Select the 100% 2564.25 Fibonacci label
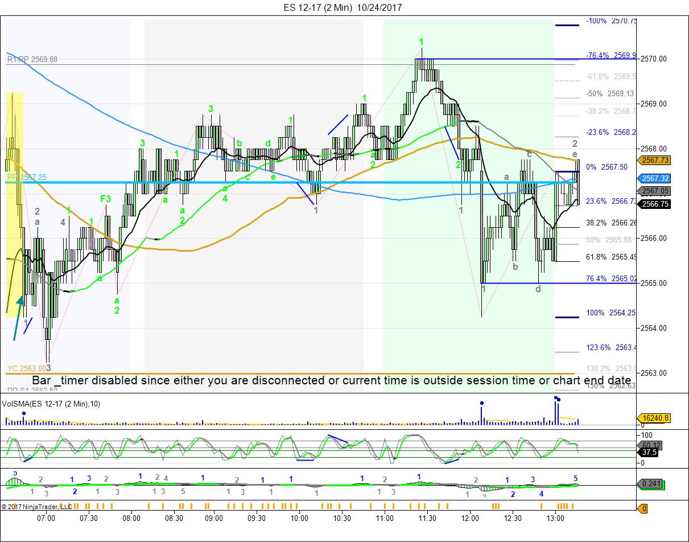 611,313
